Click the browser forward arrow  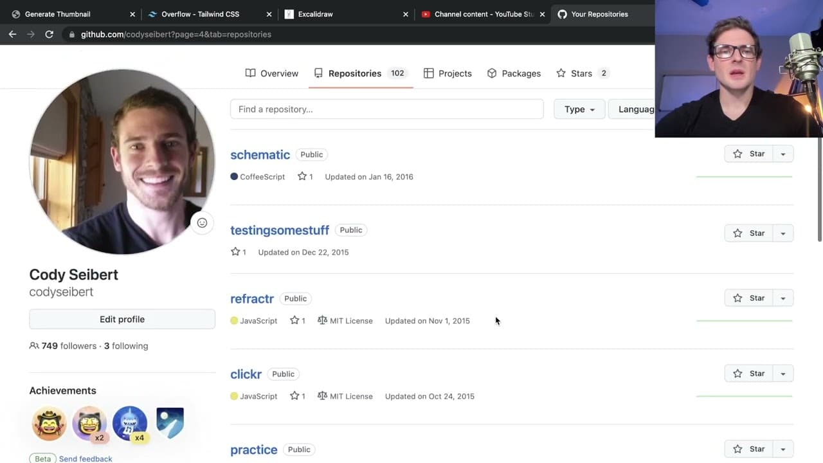tap(30, 34)
